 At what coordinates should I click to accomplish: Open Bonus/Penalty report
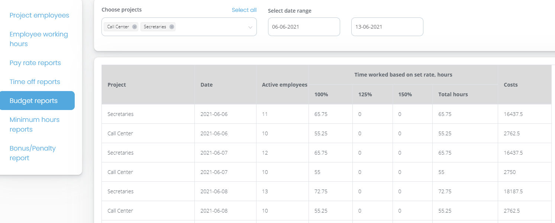(x=33, y=153)
